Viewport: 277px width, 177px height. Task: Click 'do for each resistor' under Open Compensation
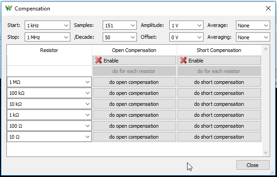click(134, 71)
